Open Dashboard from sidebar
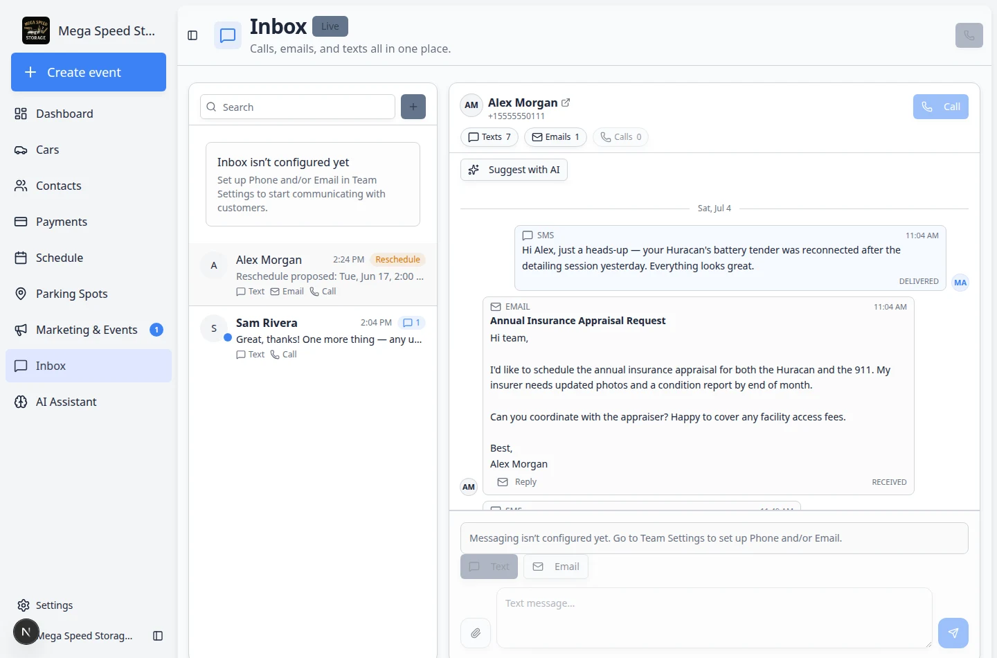997x658 pixels. 89,114
